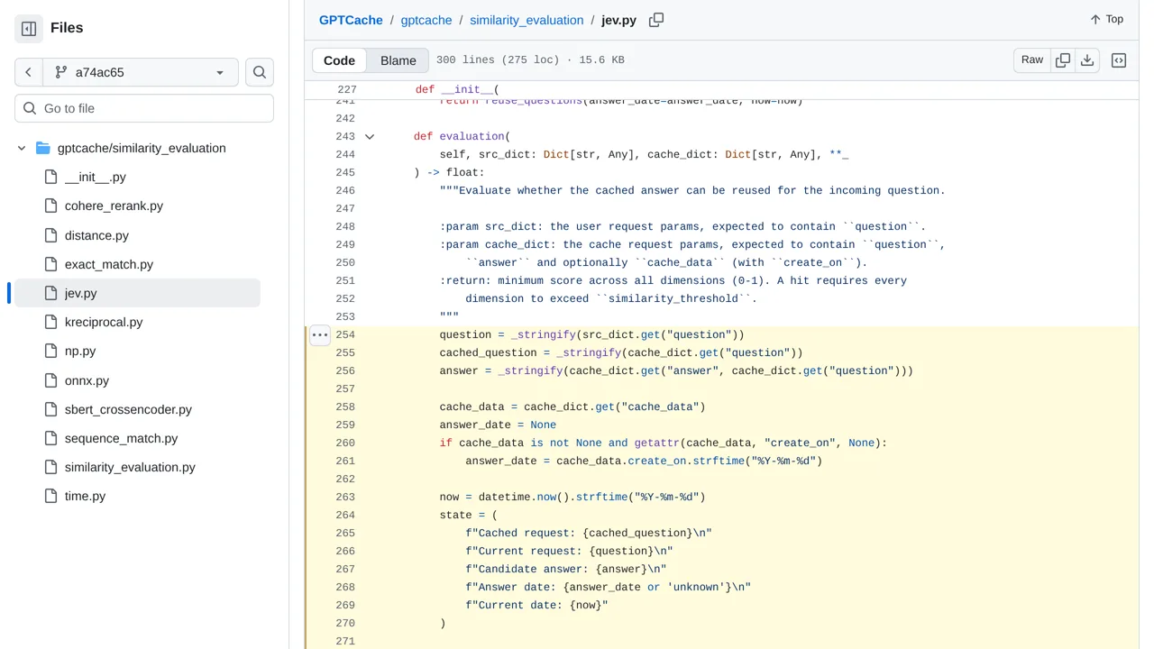Switch to the Blame tab
Screen dimensions: 1154x649
pyautogui.click(x=398, y=60)
